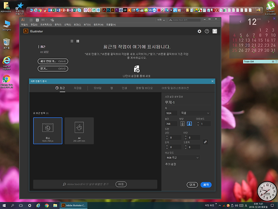This screenshot has height=209, width=278.
Task: Adjust the top bleed stepper
Action: point(167,137)
